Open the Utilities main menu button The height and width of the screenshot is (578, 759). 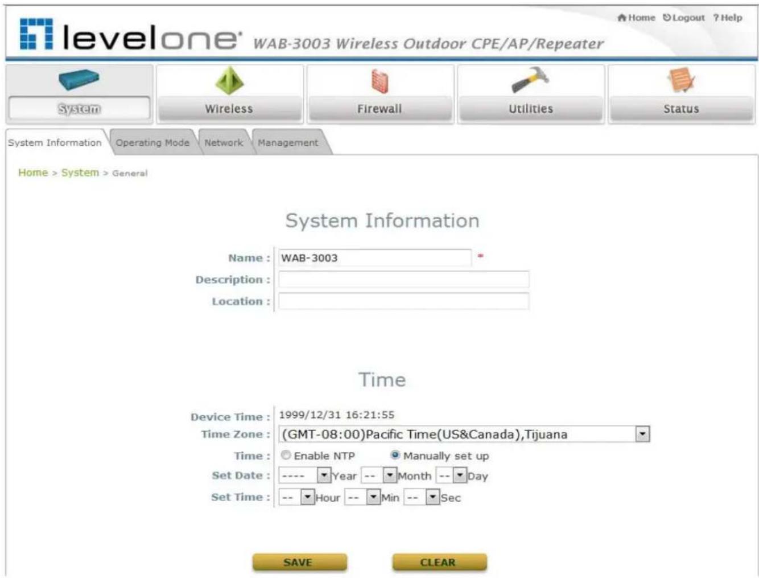click(x=530, y=108)
